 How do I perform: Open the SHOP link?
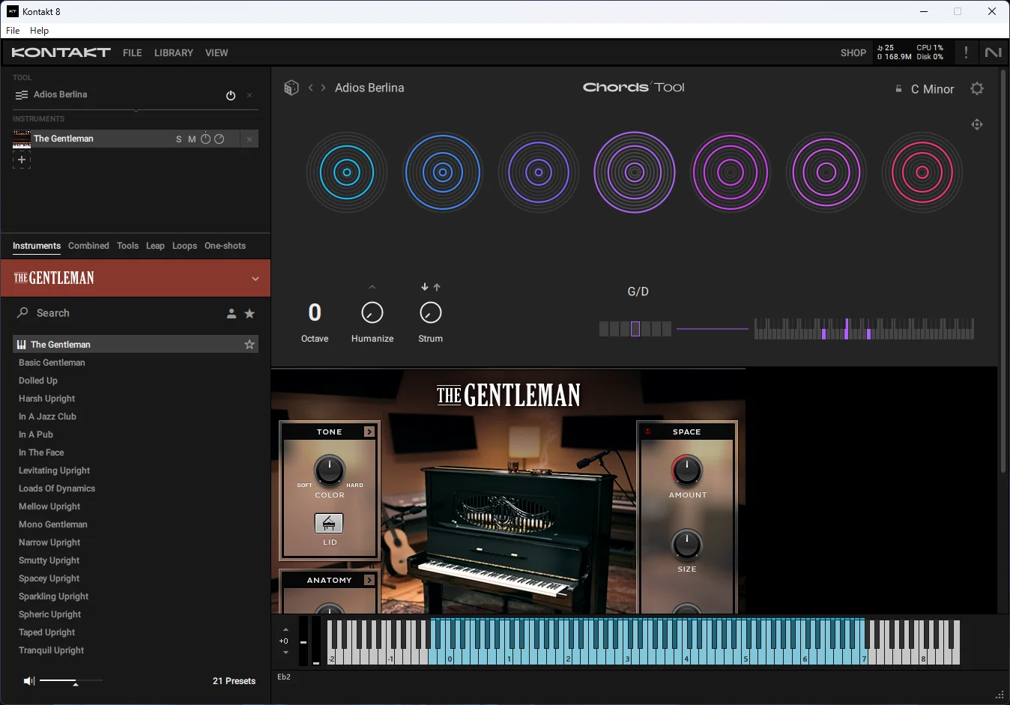pyautogui.click(x=853, y=53)
